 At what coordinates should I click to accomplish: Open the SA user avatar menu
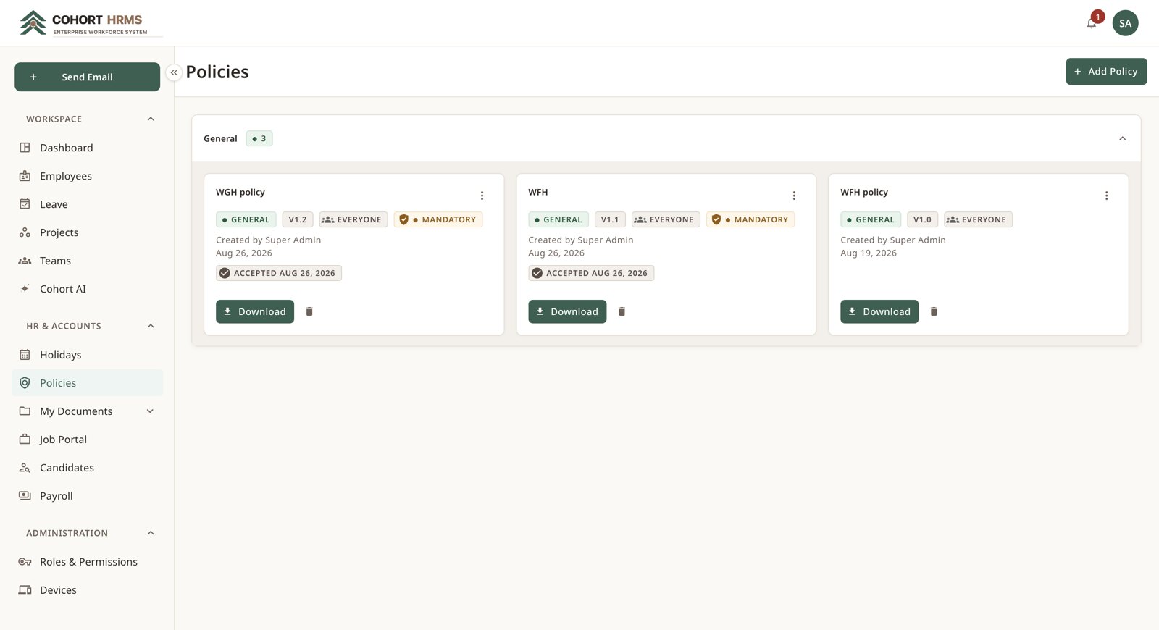[x=1125, y=23]
